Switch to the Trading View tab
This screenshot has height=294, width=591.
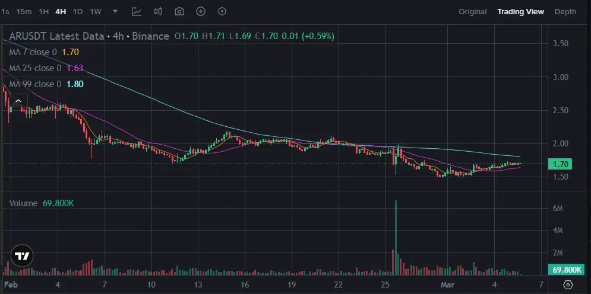(x=520, y=12)
